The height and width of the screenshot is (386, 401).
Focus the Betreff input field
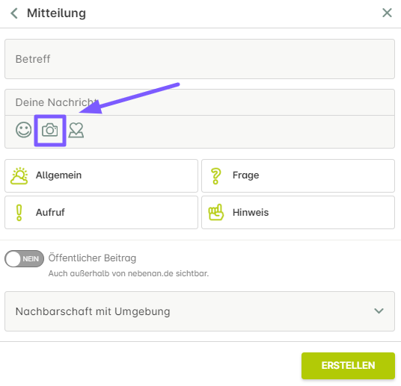[200, 59]
